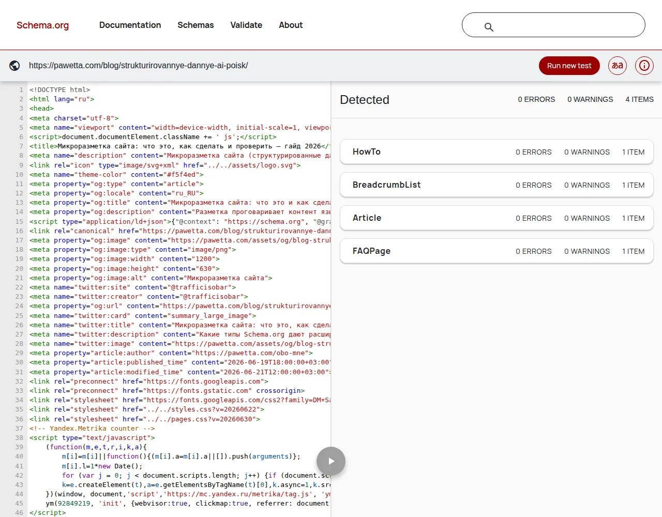Click the article:modified_time meta line
The height and width of the screenshot is (517, 662).
click(x=179, y=372)
